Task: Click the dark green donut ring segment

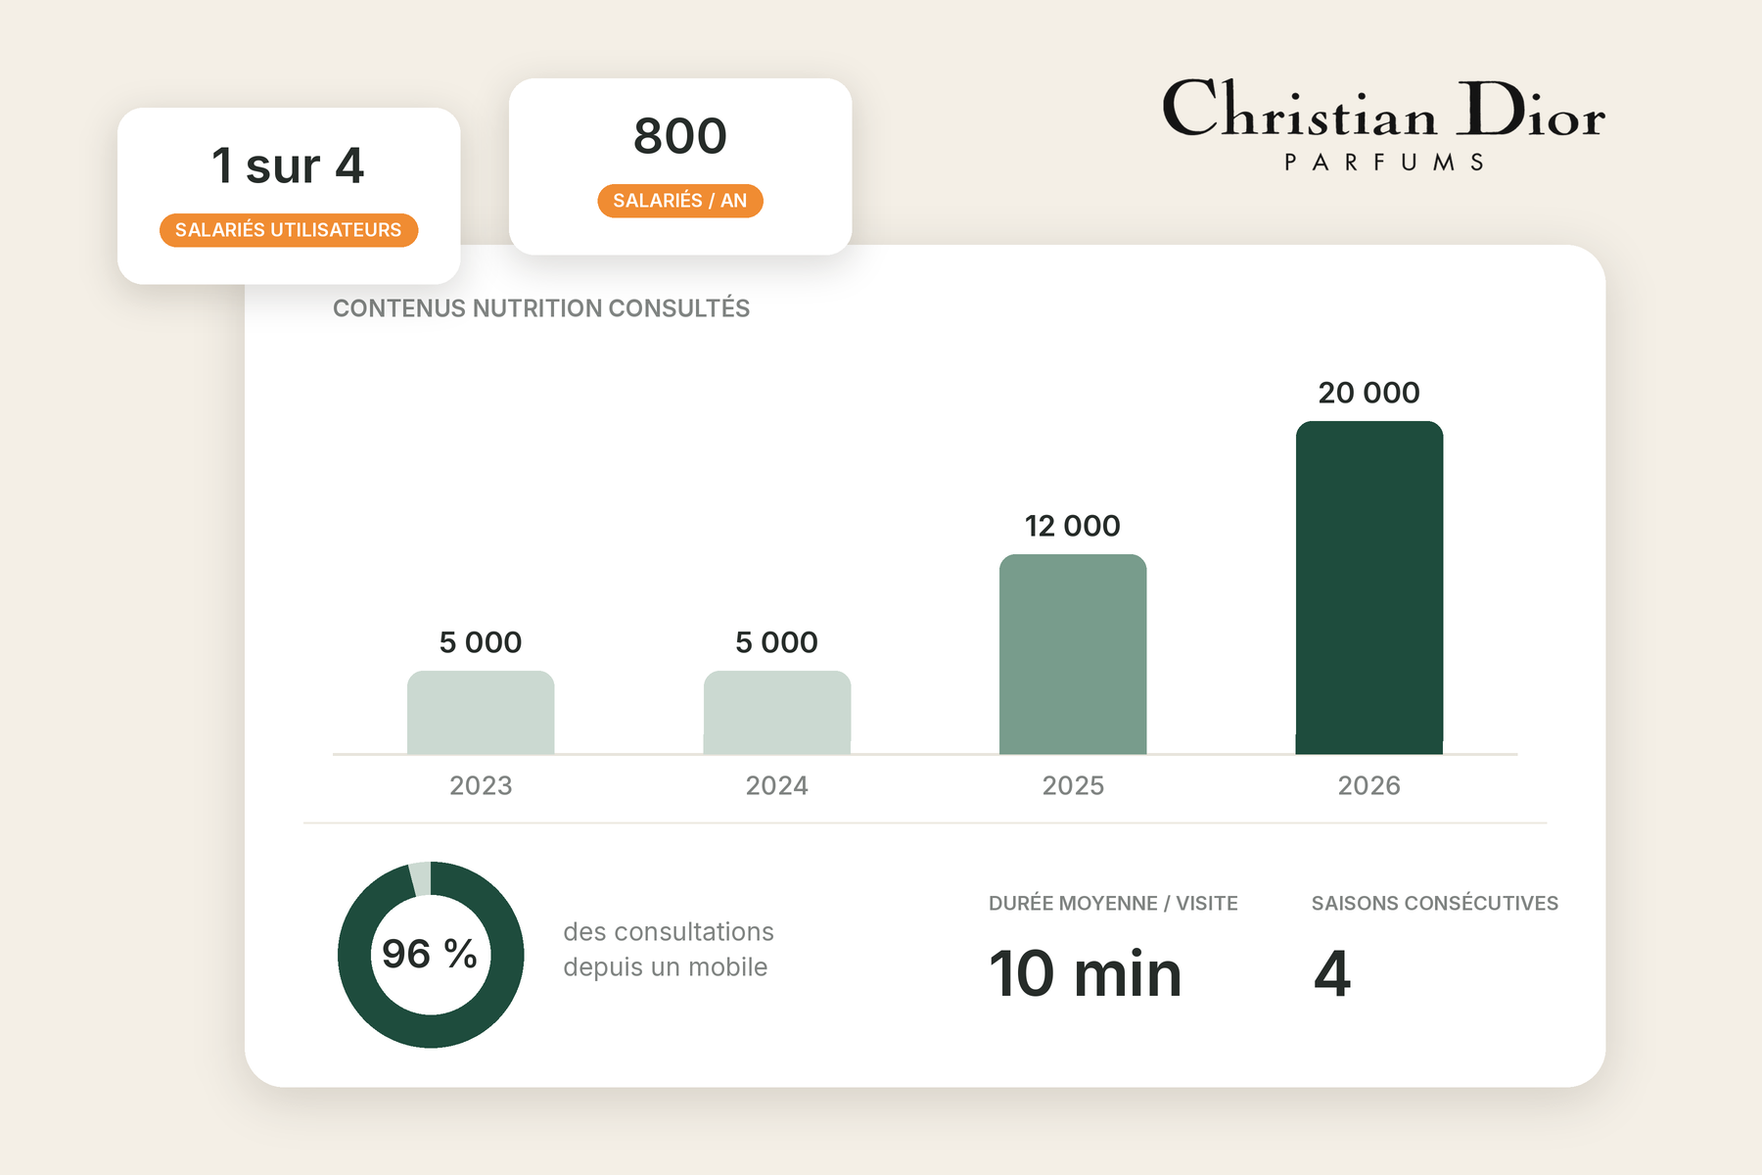Action: (x=431, y=1029)
